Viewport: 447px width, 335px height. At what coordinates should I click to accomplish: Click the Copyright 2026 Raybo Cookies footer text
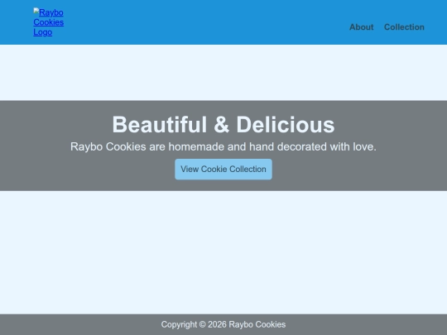(x=223, y=324)
